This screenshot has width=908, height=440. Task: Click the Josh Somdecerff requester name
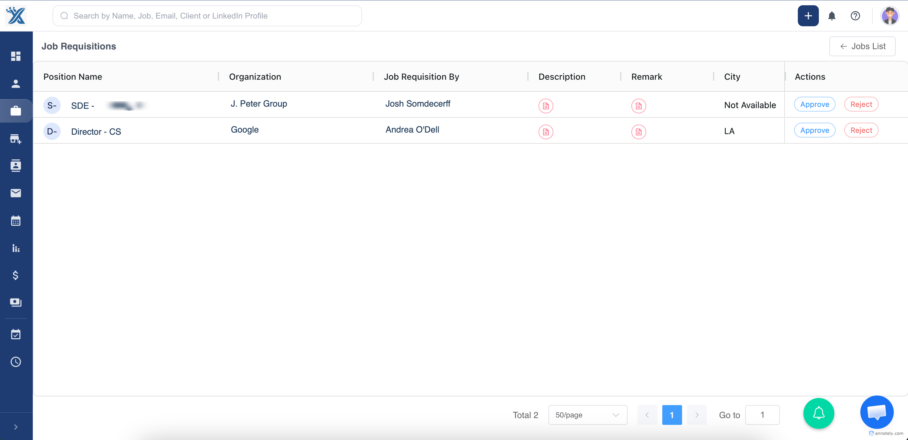pyautogui.click(x=418, y=104)
